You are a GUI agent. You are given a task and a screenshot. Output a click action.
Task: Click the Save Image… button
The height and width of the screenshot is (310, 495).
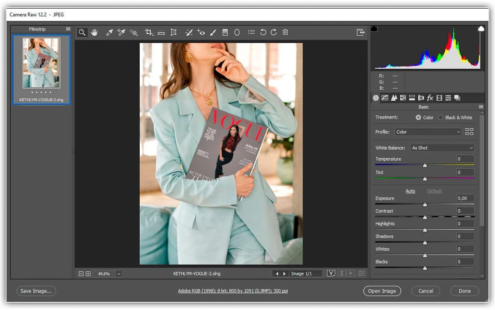(36, 291)
